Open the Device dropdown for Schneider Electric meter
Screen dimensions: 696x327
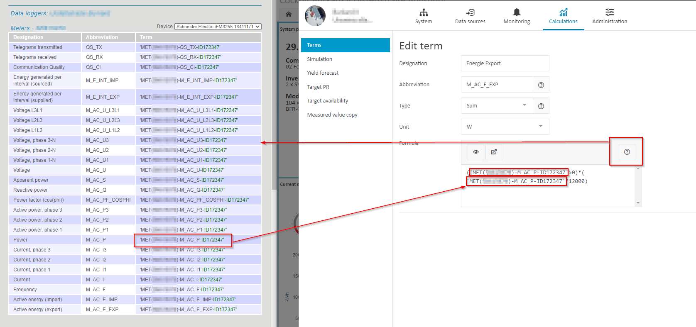click(x=218, y=27)
